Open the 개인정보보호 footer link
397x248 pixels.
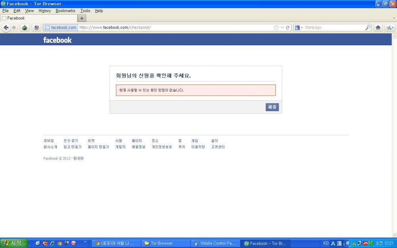(x=162, y=147)
